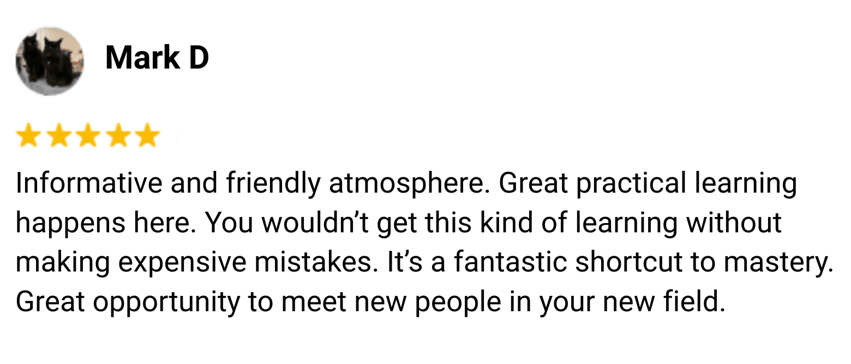
Task: Click the second star in the rating
Action: coord(58,136)
